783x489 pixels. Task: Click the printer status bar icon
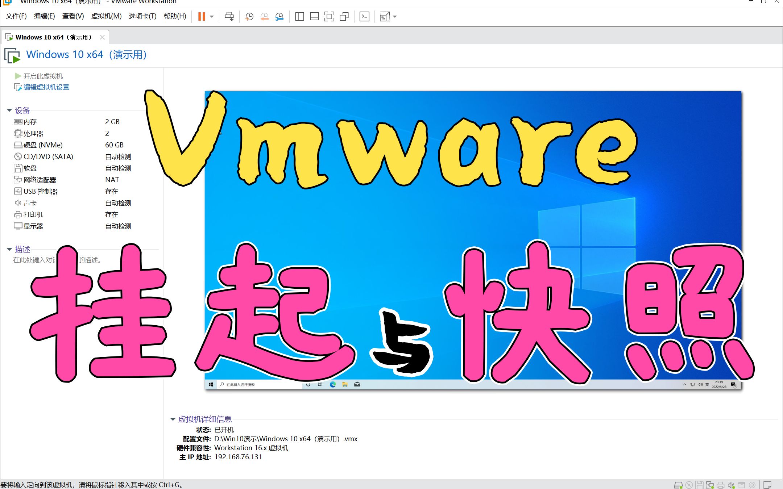[x=721, y=485]
